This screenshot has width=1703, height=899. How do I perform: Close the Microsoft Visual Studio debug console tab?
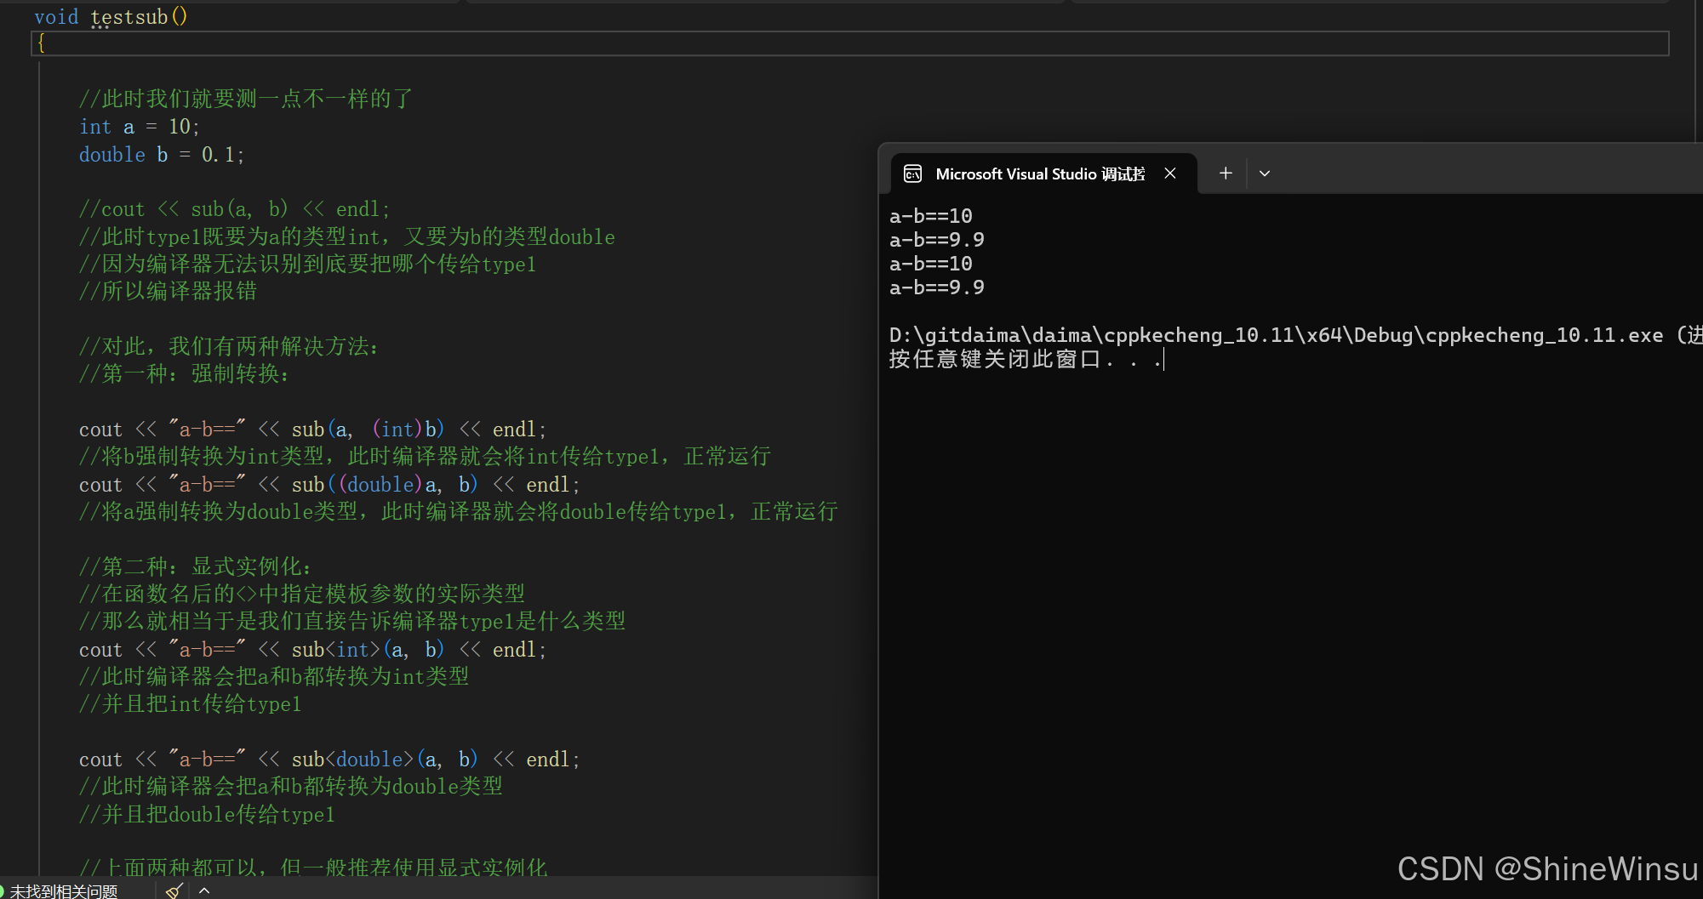[1170, 174]
